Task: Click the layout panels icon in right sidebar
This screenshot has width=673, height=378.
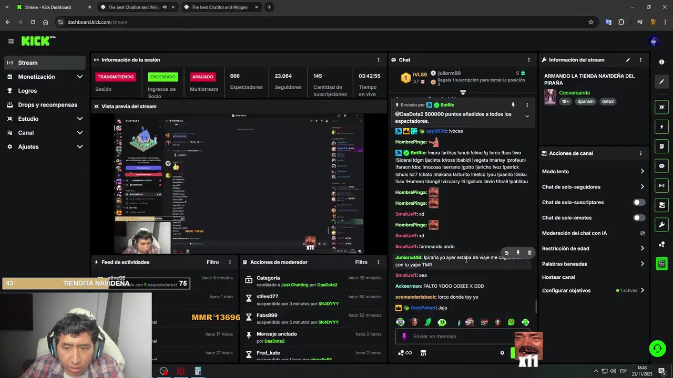Action: point(661,205)
